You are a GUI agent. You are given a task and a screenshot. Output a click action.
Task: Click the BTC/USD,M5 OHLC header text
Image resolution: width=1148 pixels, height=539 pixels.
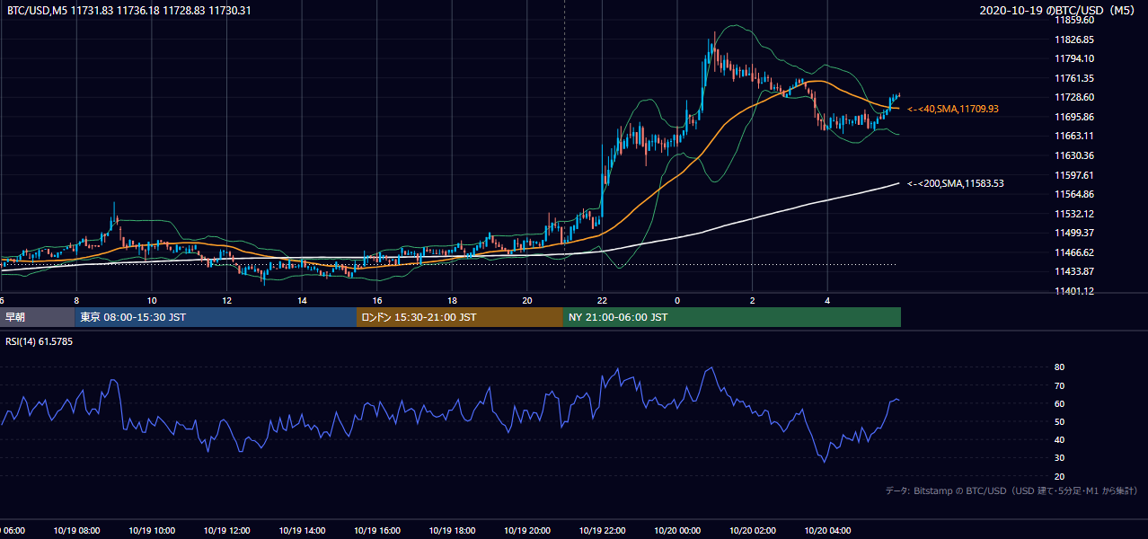[x=129, y=10]
